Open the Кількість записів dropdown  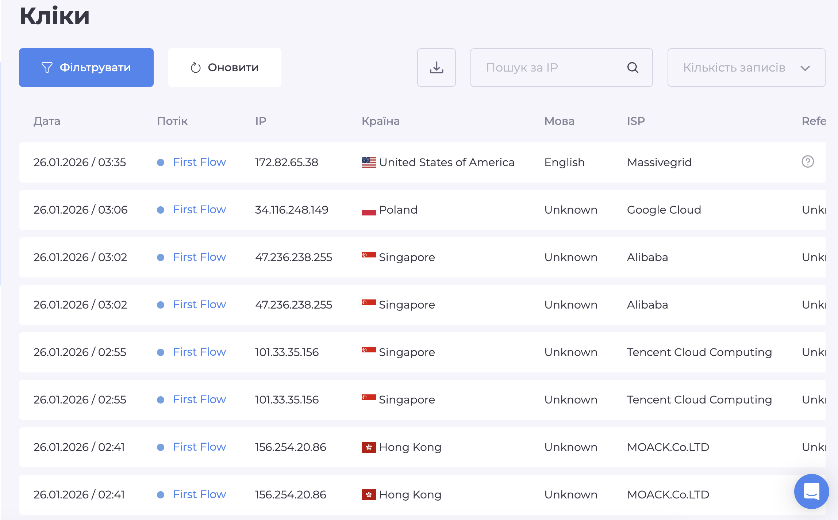click(734, 68)
